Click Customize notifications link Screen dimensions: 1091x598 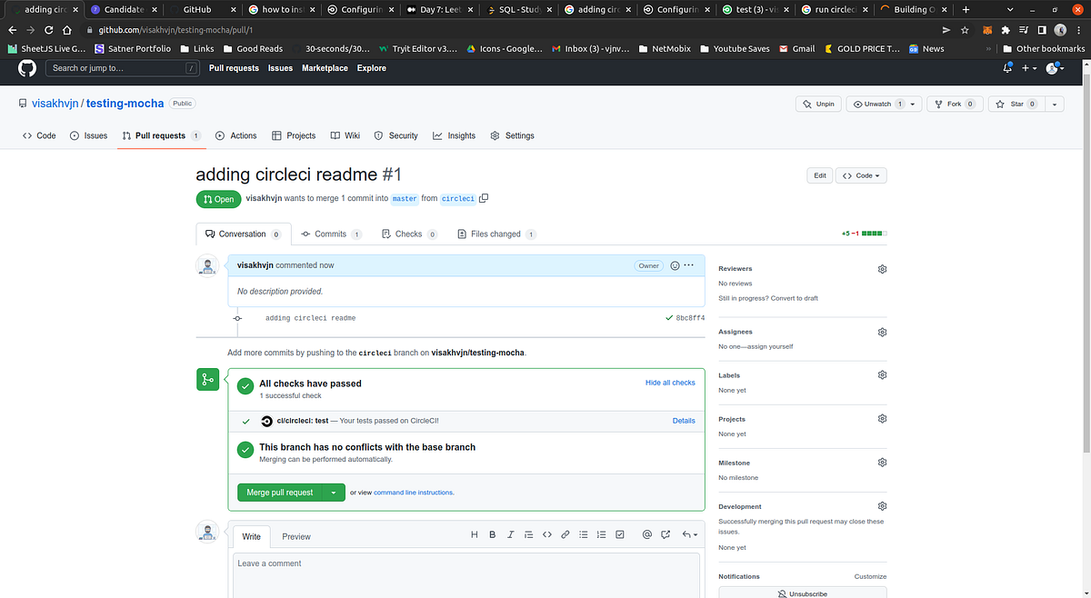coord(870,576)
